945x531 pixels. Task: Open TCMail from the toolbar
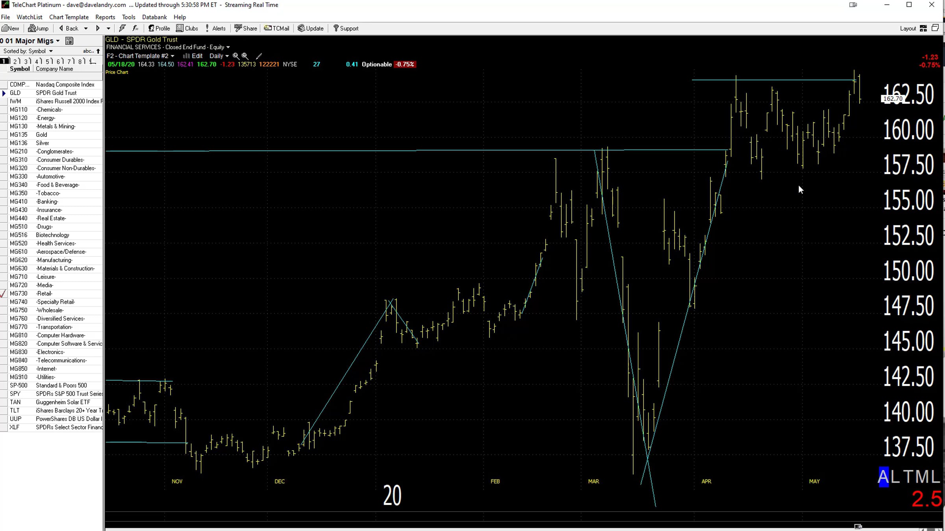[276, 28]
